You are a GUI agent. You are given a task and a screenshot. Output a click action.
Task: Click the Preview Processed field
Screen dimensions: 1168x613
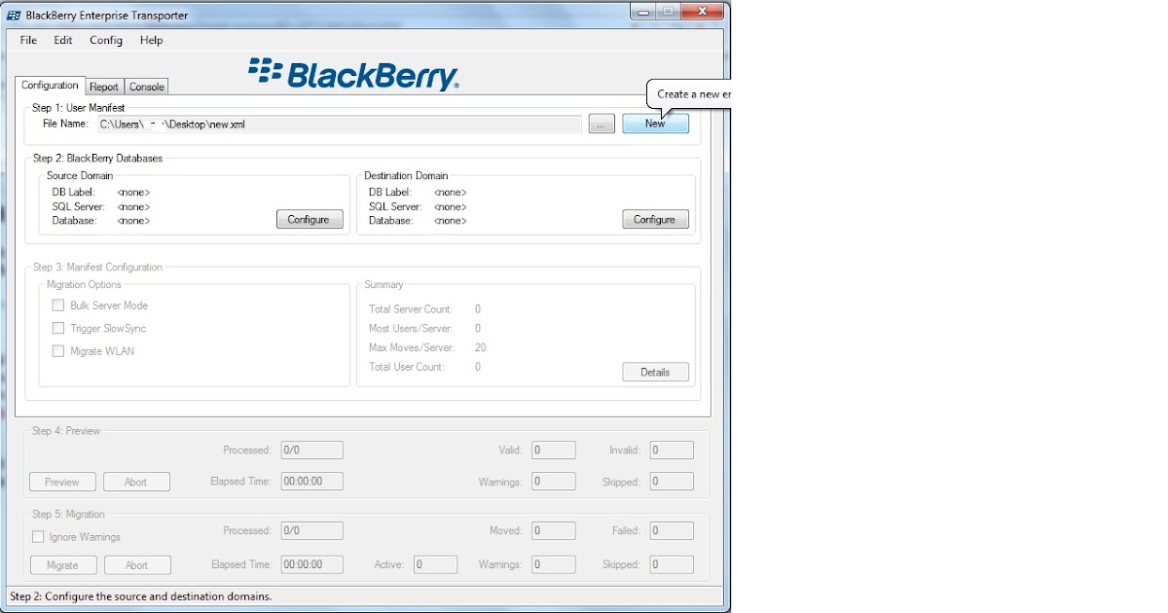pyautogui.click(x=311, y=451)
